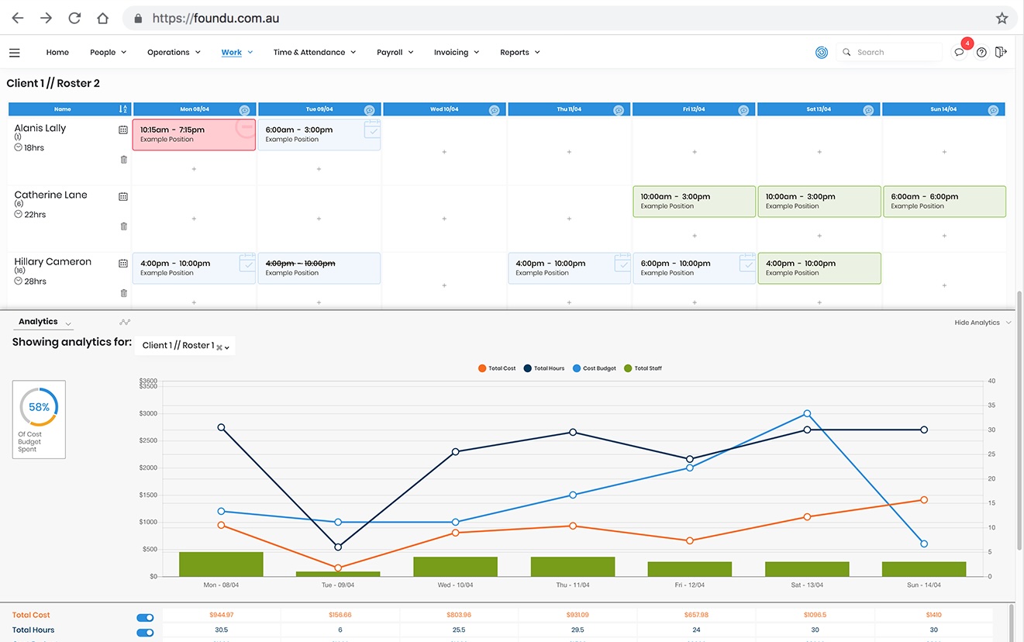
Task: Toggle the Total Cost row switch
Action: [145, 617]
